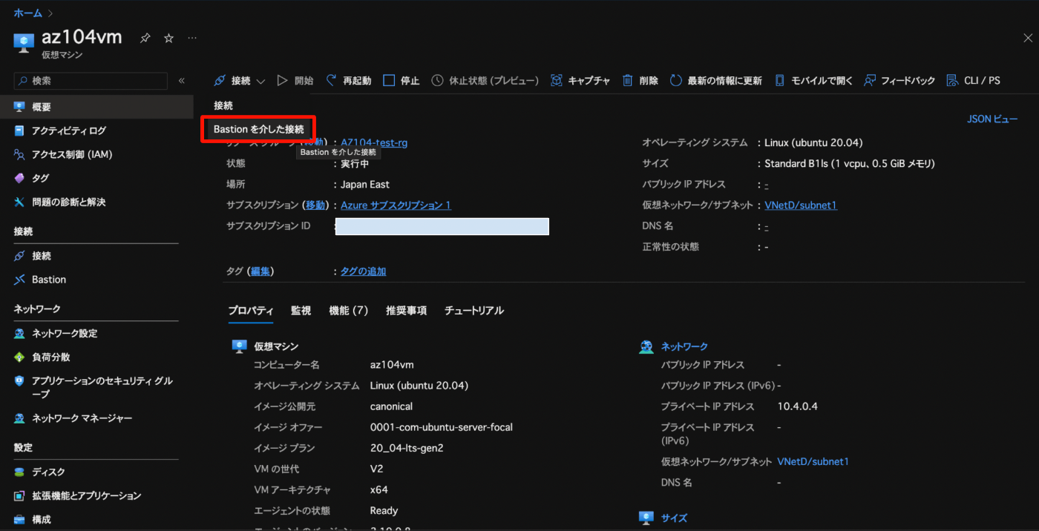Image resolution: width=1039 pixels, height=531 pixels.
Task: Open the more options ellipsis menu
Action: (192, 38)
